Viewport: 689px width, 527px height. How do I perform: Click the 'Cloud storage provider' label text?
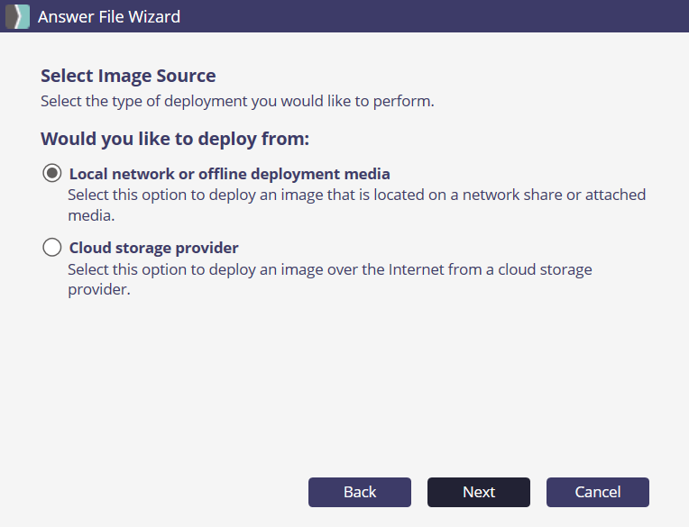coord(153,248)
